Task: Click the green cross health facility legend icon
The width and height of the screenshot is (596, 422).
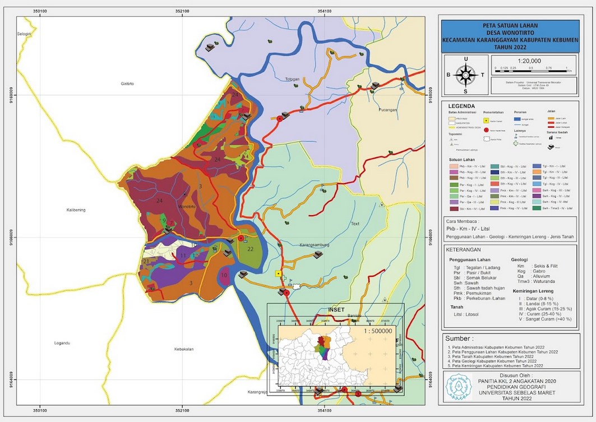Action: (x=517, y=143)
